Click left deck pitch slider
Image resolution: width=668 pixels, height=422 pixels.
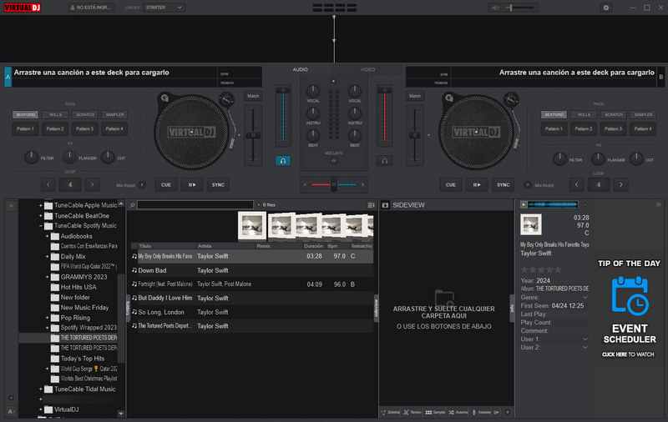point(253,135)
